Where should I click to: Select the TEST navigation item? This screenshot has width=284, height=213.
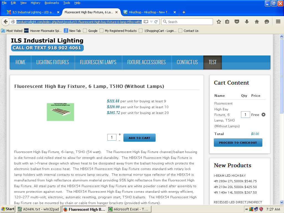coord(212,62)
